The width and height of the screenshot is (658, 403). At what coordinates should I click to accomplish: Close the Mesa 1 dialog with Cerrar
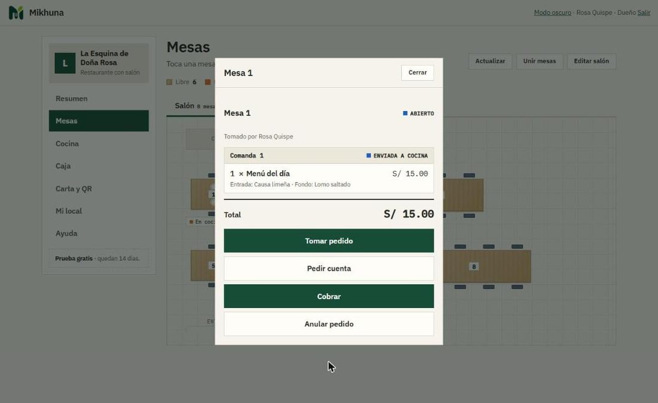point(418,72)
